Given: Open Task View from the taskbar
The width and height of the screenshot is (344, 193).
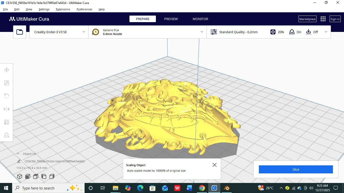Looking at the screenshot, I should tap(102, 188).
